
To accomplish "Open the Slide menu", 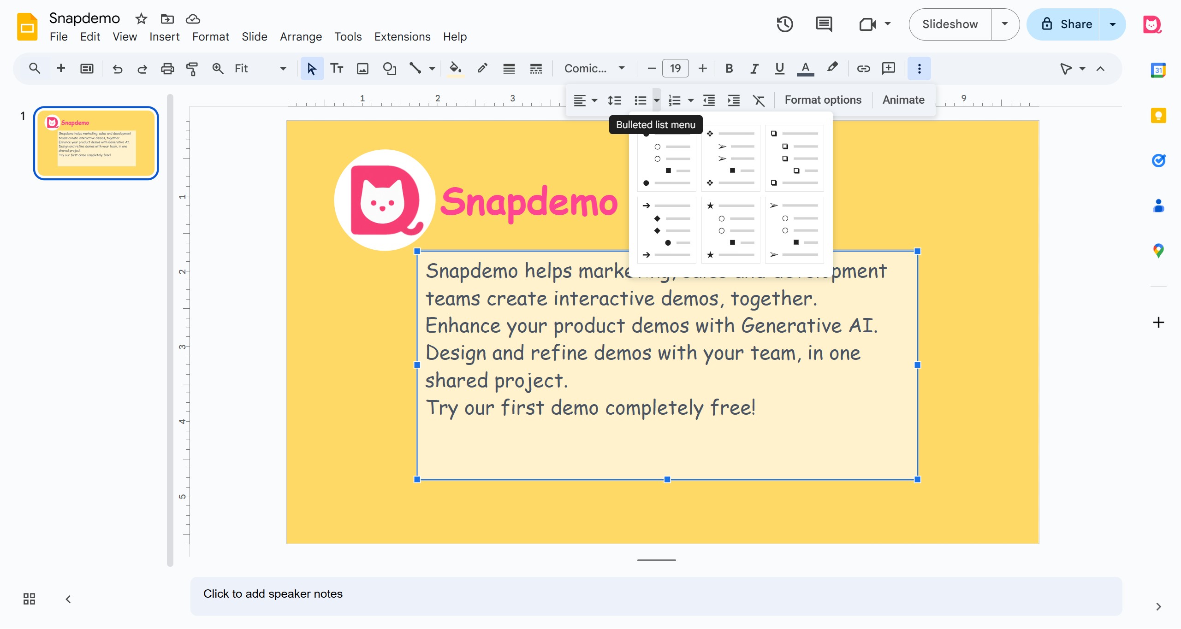I will pos(254,36).
